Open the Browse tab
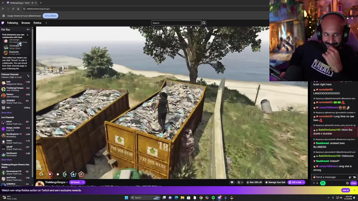Screen dimensions: 358x201 (25, 23)
